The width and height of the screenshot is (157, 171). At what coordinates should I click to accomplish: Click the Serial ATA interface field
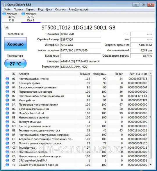(81, 45)
